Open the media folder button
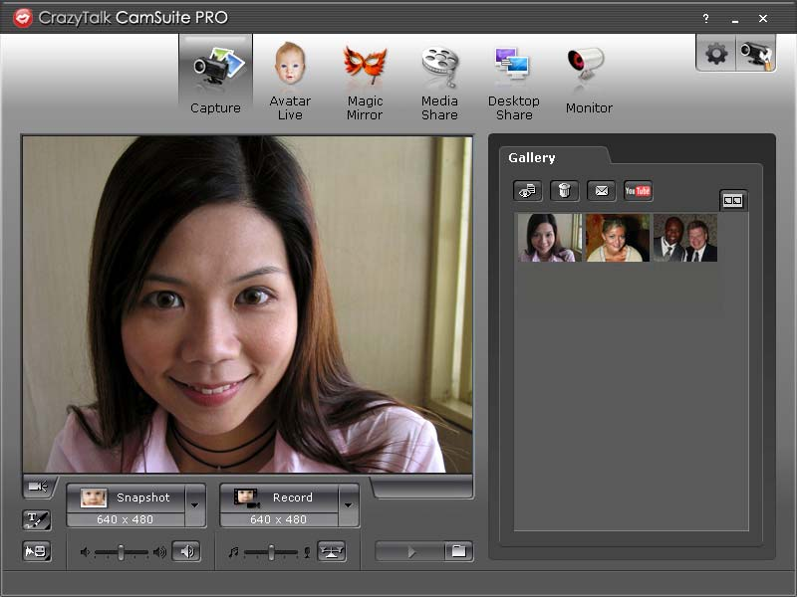 click(x=459, y=552)
